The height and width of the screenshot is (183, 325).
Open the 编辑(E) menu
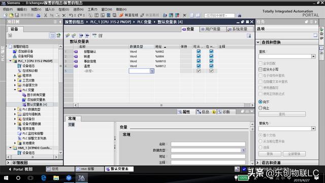pyautogui.click(x=22, y=9)
